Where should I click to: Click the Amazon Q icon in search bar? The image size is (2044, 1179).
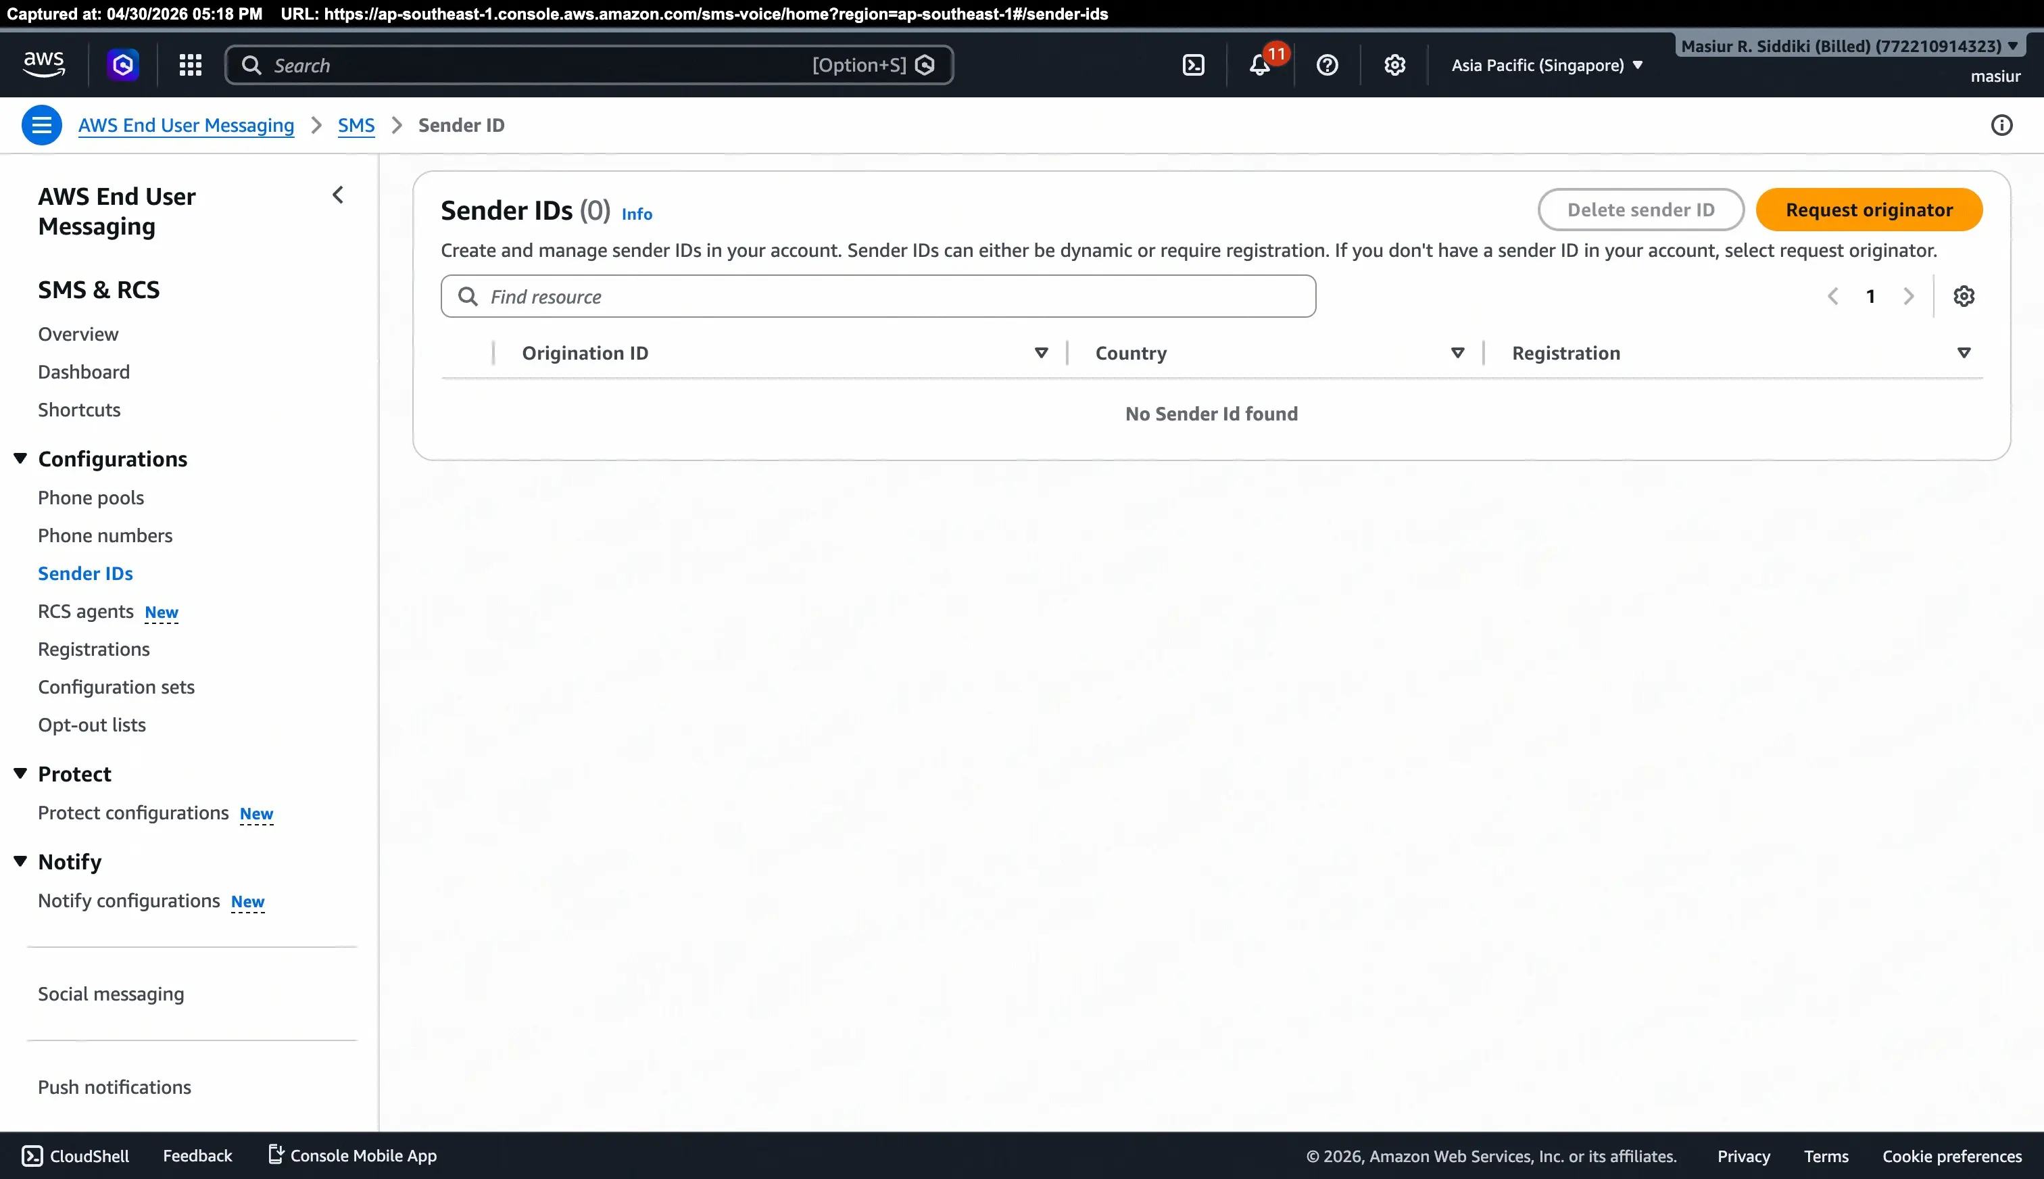coord(925,65)
